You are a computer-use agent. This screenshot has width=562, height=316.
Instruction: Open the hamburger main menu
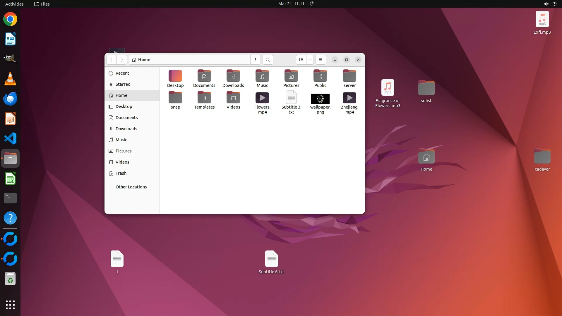[x=321, y=60]
